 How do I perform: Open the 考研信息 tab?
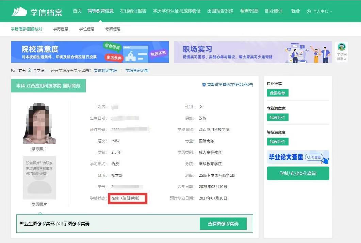coord(113,29)
